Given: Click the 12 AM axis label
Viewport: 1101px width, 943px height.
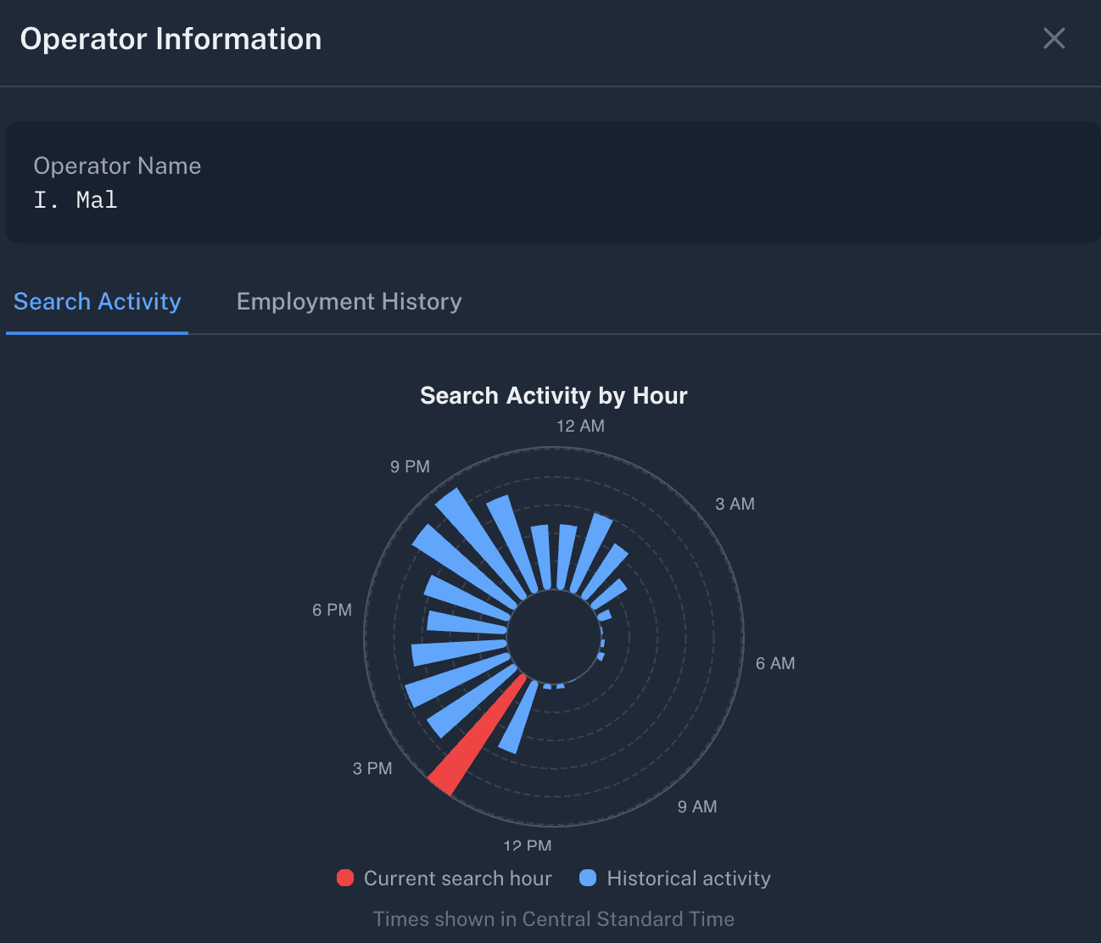Looking at the screenshot, I should point(580,426).
